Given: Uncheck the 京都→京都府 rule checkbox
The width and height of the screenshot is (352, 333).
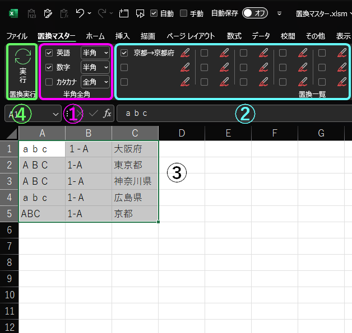Looking at the screenshot, I should click(124, 53).
